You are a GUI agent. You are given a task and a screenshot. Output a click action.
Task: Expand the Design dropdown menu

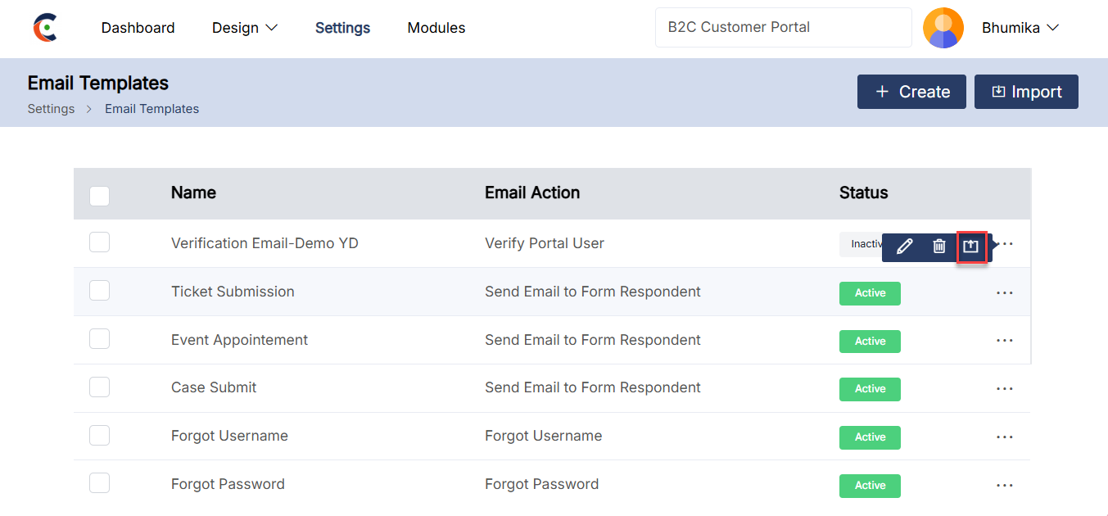[245, 28]
